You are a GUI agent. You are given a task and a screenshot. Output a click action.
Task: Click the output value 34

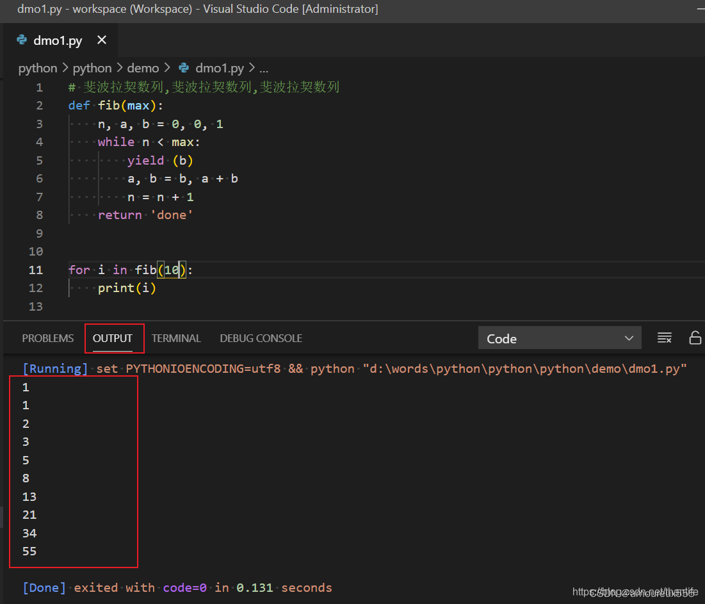coord(29,534)
